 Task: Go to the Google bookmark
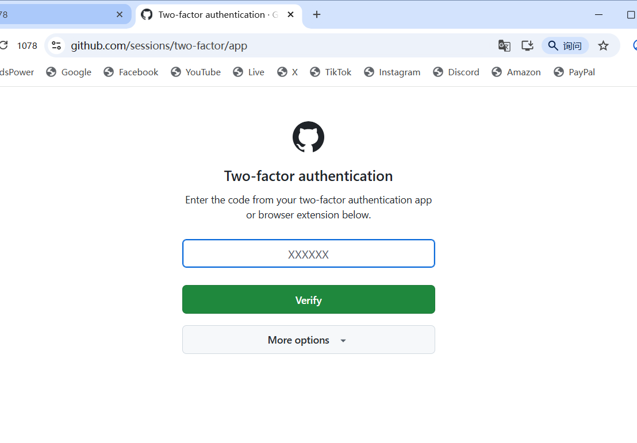[69, 72]
